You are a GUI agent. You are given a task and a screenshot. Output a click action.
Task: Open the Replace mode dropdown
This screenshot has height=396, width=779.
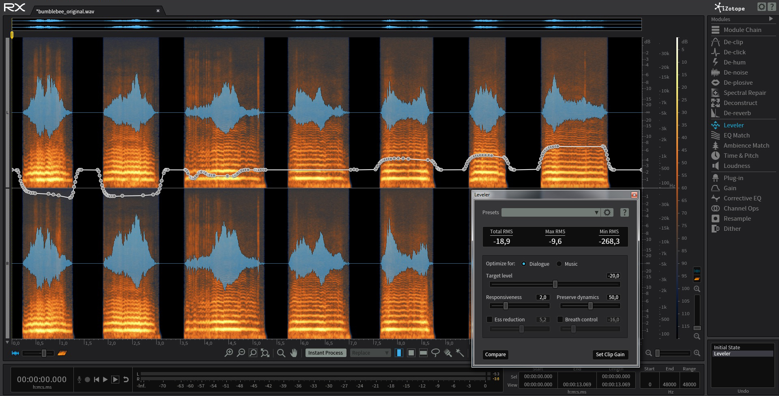point(370,353)
